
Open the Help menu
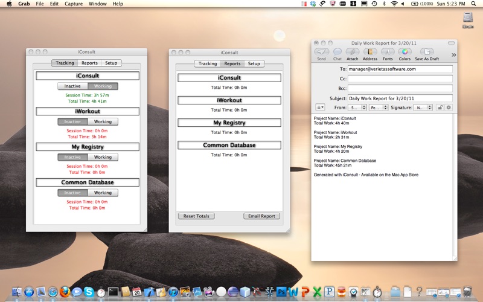tap(118, 4)
